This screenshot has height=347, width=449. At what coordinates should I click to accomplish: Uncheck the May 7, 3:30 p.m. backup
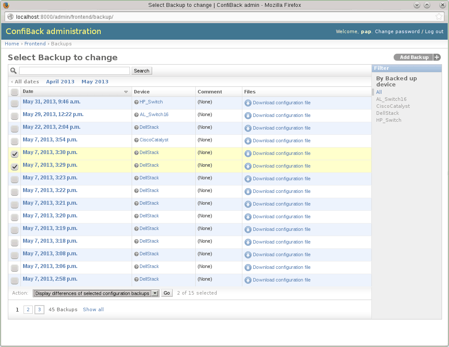point(14,154)
